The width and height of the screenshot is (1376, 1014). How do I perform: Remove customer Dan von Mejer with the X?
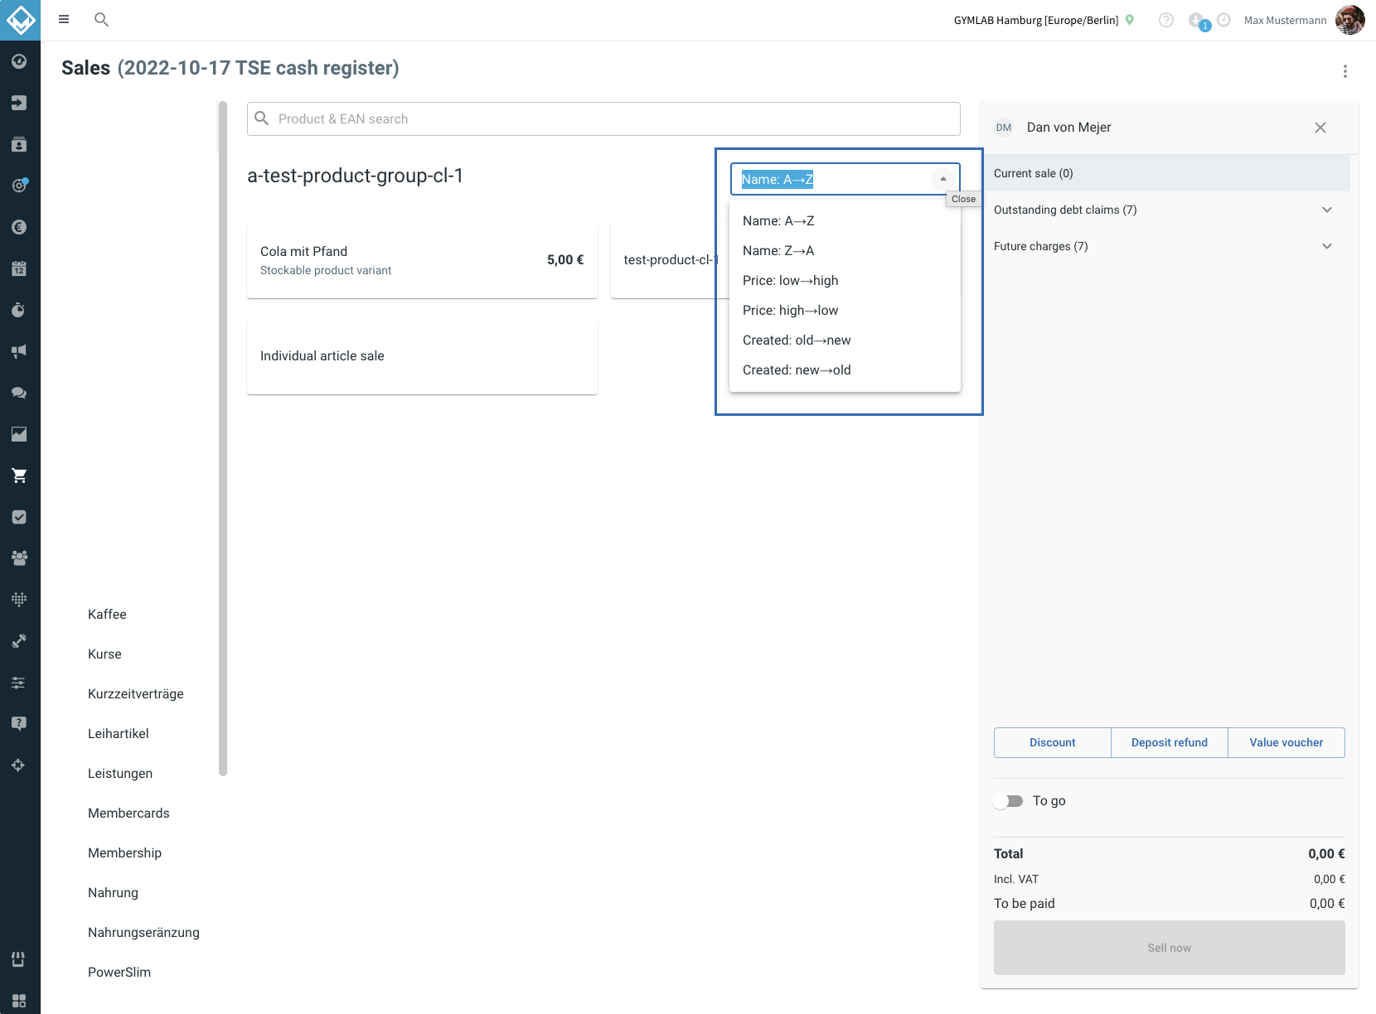pos(1320,128)
